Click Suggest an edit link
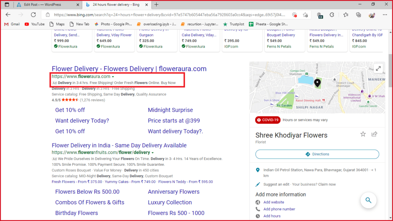Screen dimensions: 393x221 276,185
